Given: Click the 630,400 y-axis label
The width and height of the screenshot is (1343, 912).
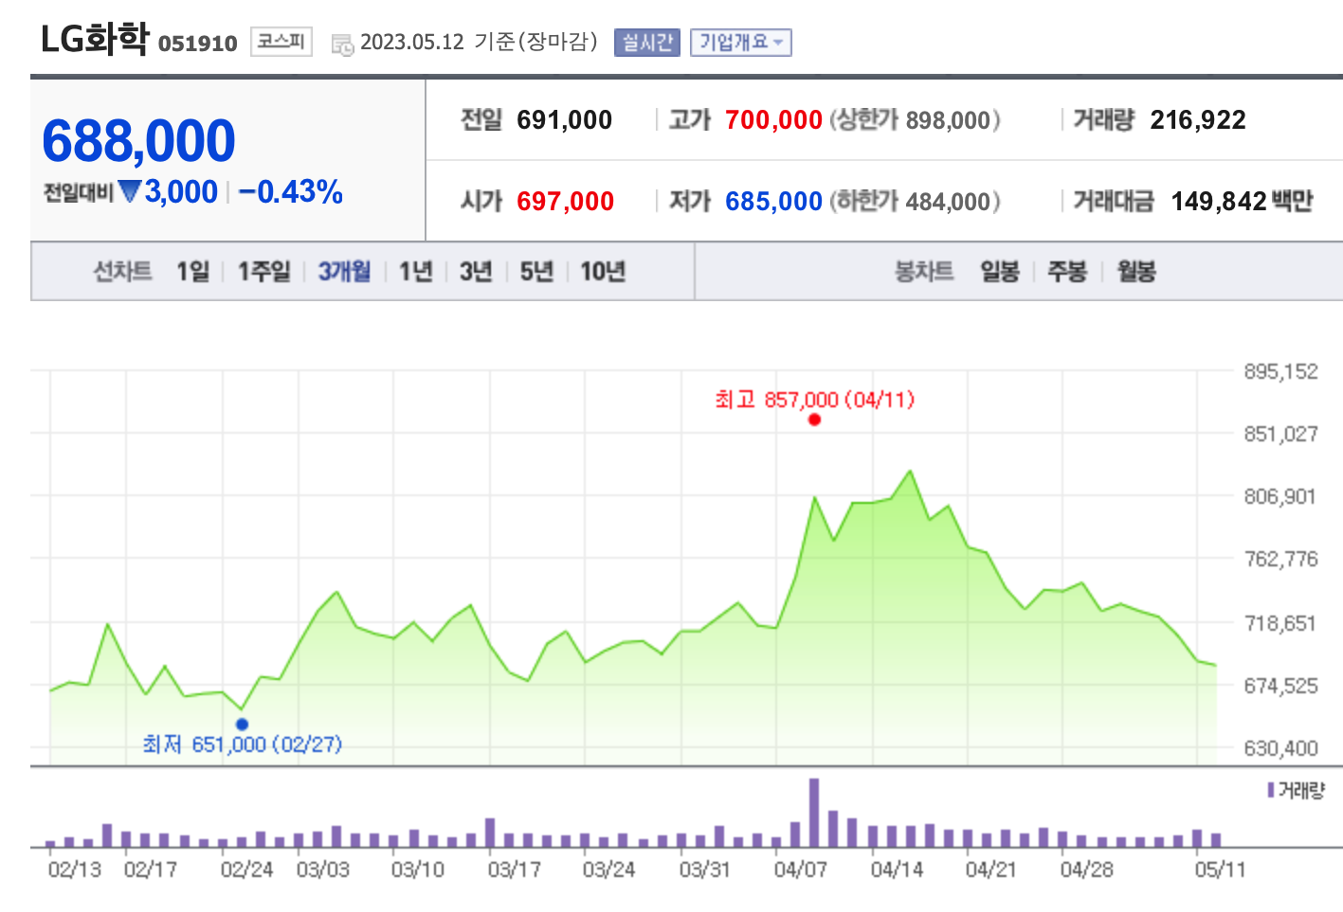Looking at the screenshot, I should pos(1280,748).
